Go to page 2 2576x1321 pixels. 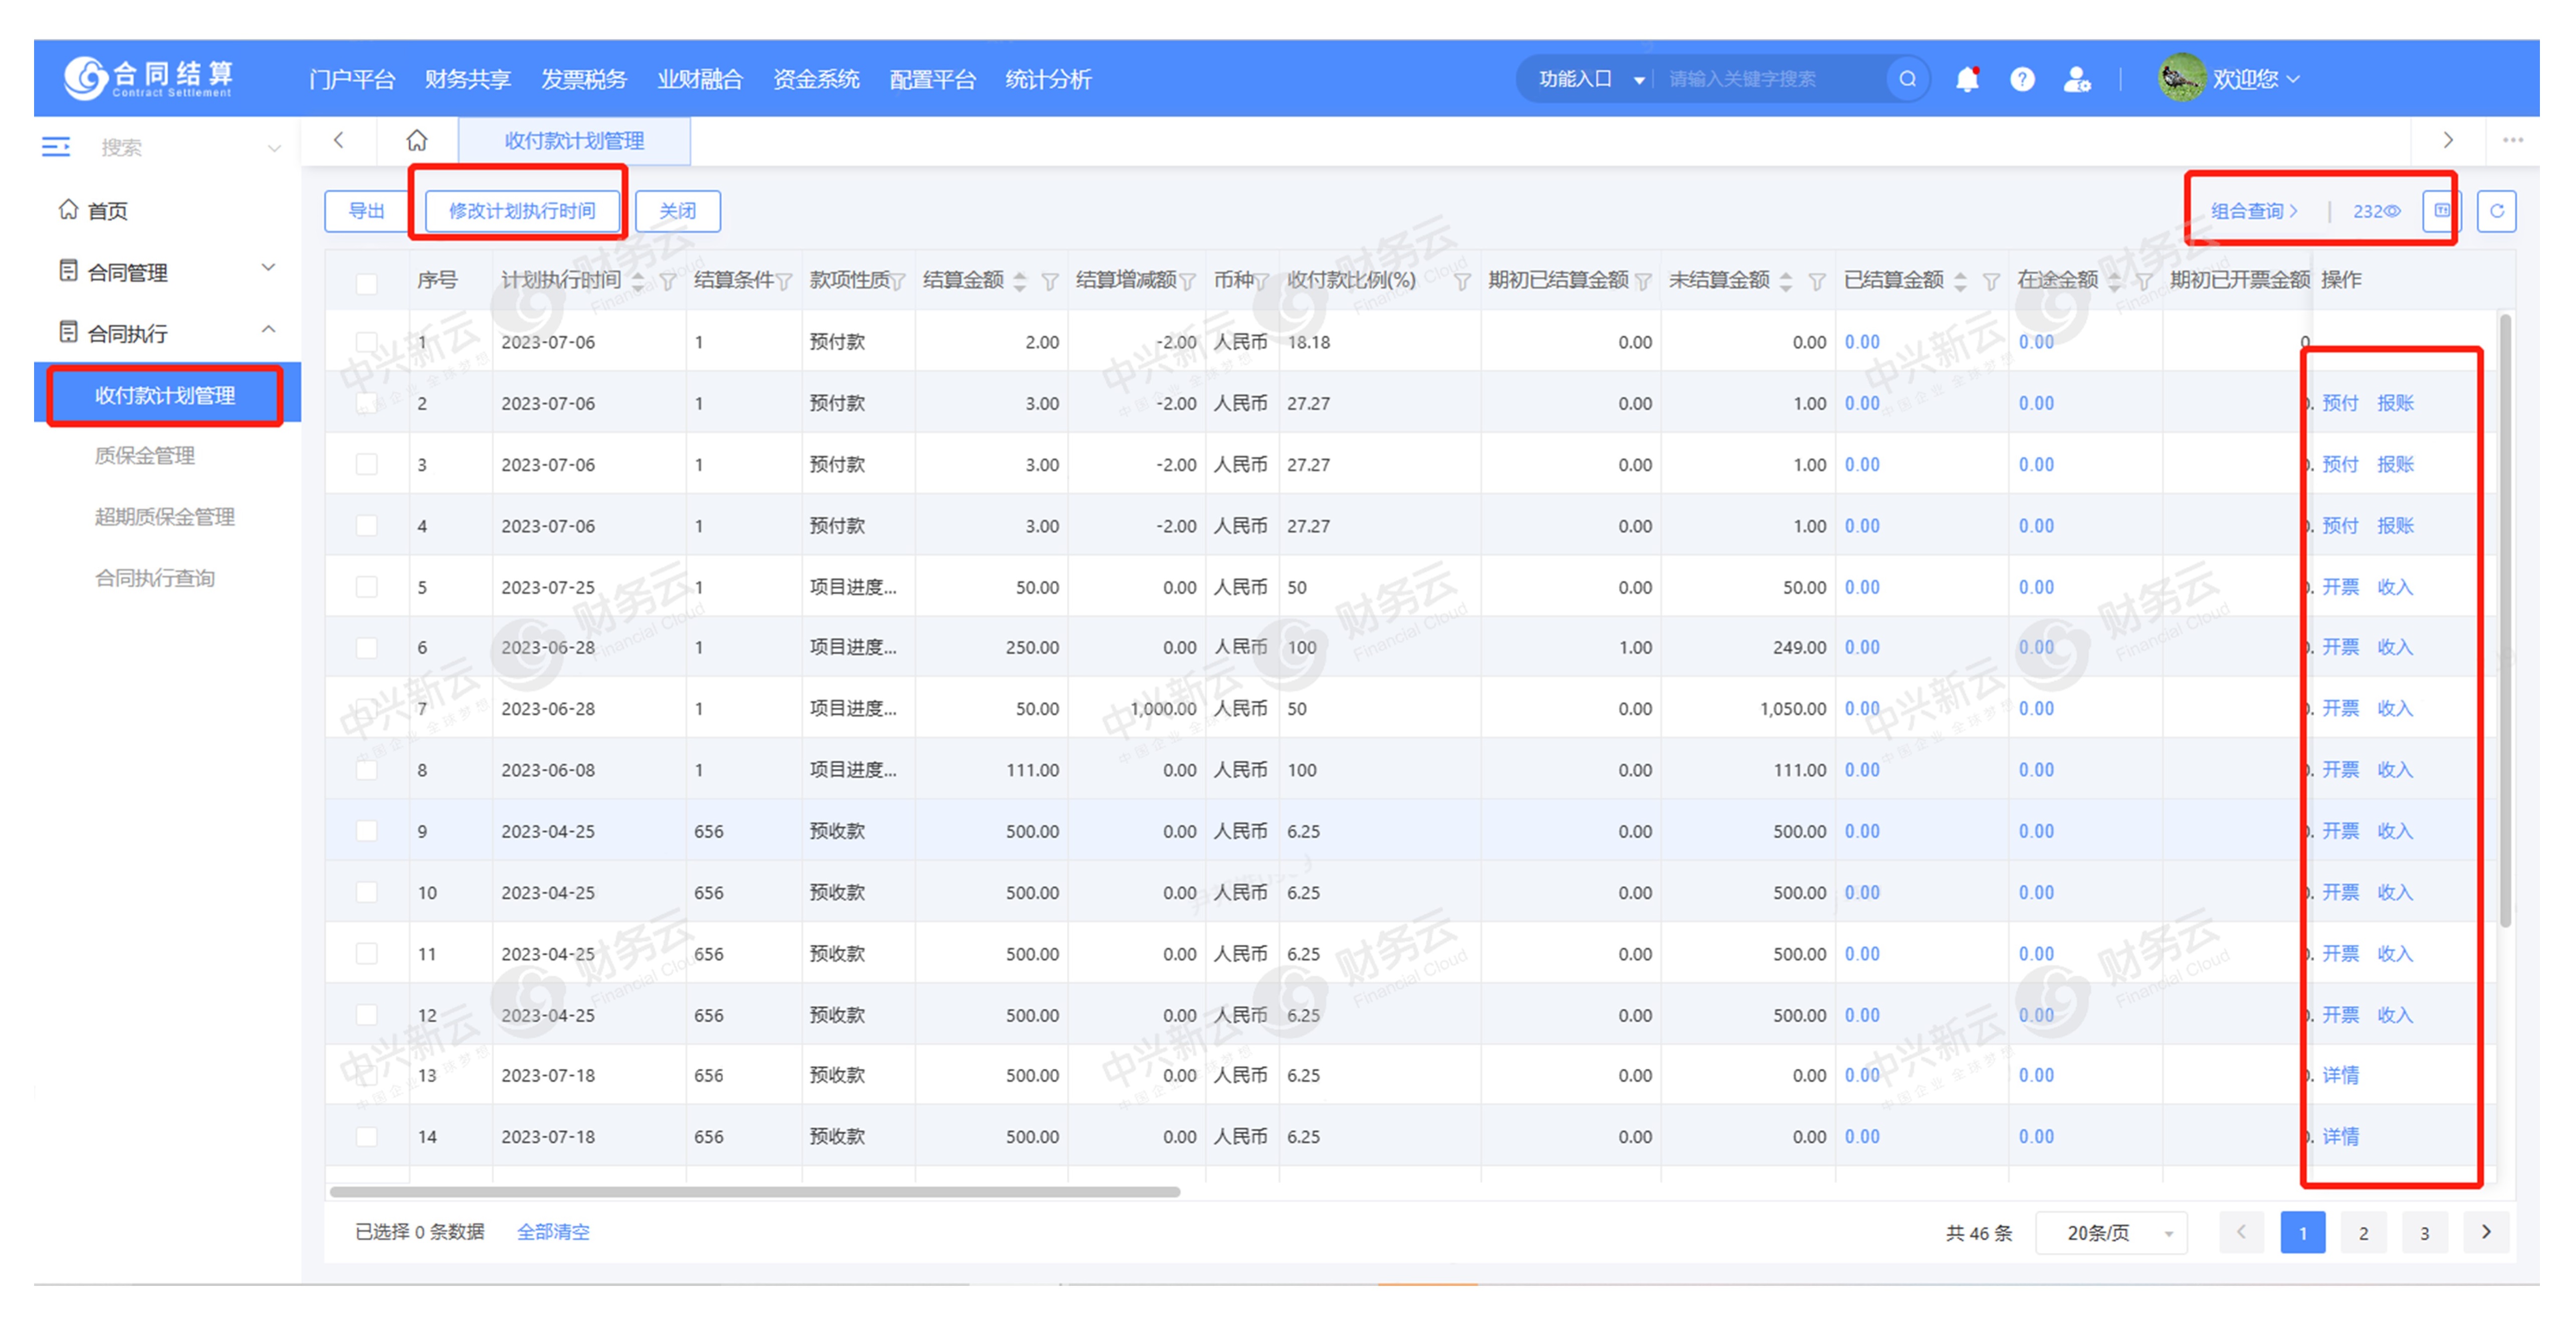(2363, 1233)
